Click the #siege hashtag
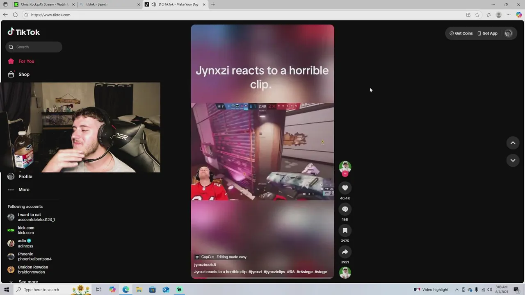 coord(321,272)
